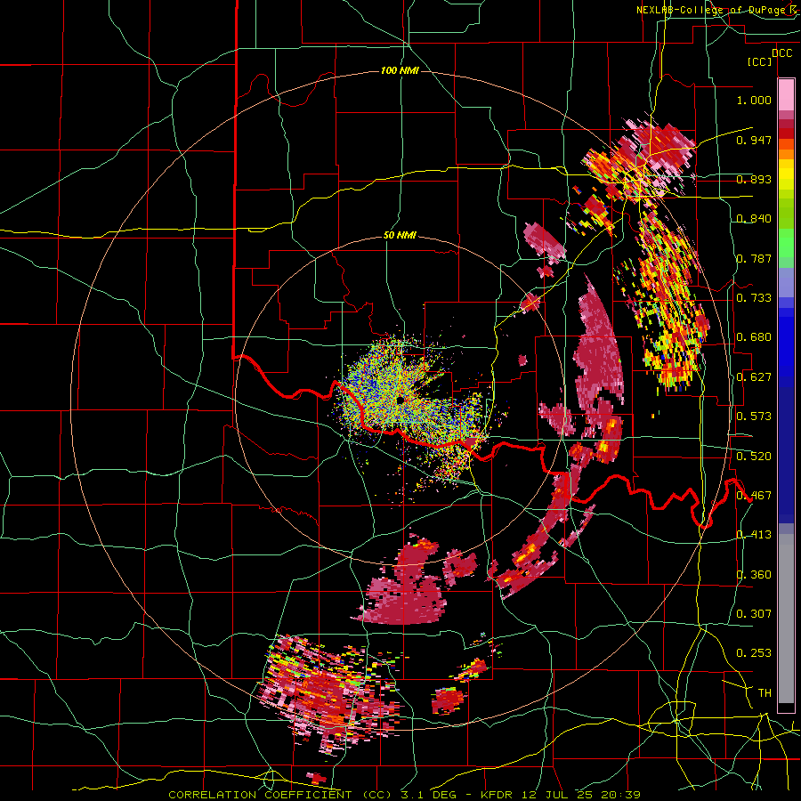Pick the light pink swatch at the top of the color bar
The image size is (801, 801).
(786, 94)
